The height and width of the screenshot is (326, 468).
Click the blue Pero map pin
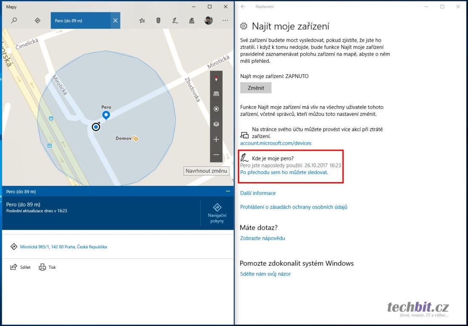point(106,115)
